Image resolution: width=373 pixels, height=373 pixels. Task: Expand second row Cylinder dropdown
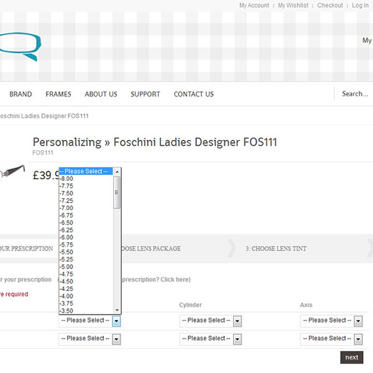(210, 339)
